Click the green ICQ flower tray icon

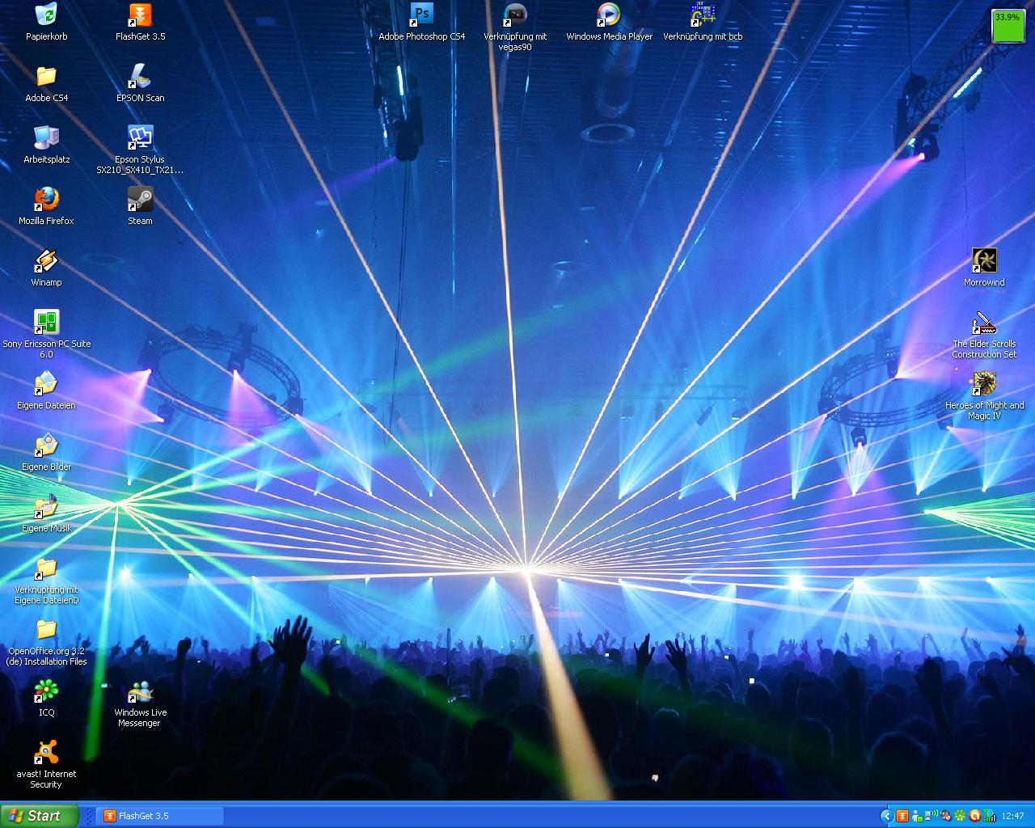(x=961, y=816)
